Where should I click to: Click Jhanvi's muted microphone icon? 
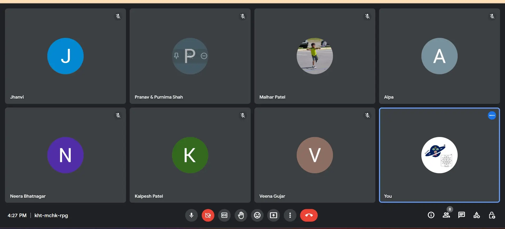click(x=118, y=16)
